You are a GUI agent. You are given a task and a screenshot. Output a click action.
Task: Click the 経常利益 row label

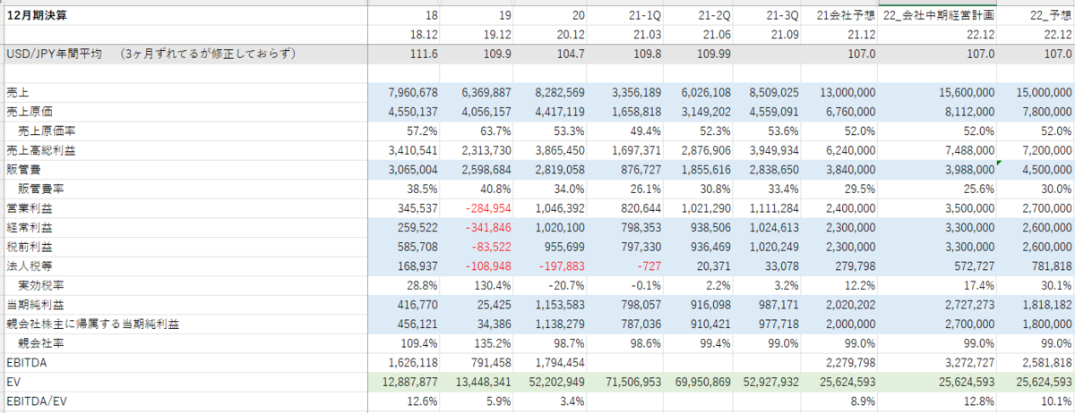pyautogui.click(x=29, y=227)
